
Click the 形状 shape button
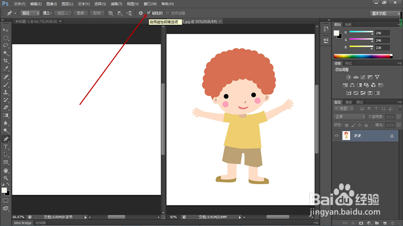click(x=97, y=13)
